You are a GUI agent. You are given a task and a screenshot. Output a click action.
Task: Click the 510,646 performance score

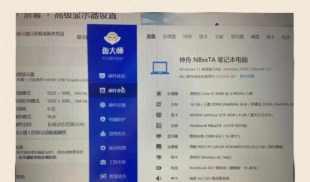(223, 76)
